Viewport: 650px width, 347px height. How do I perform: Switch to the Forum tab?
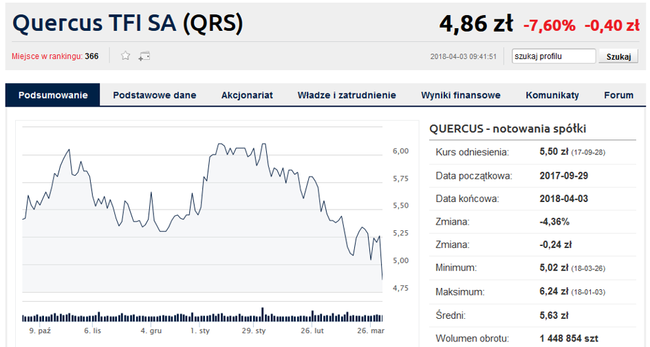[618, 95]
